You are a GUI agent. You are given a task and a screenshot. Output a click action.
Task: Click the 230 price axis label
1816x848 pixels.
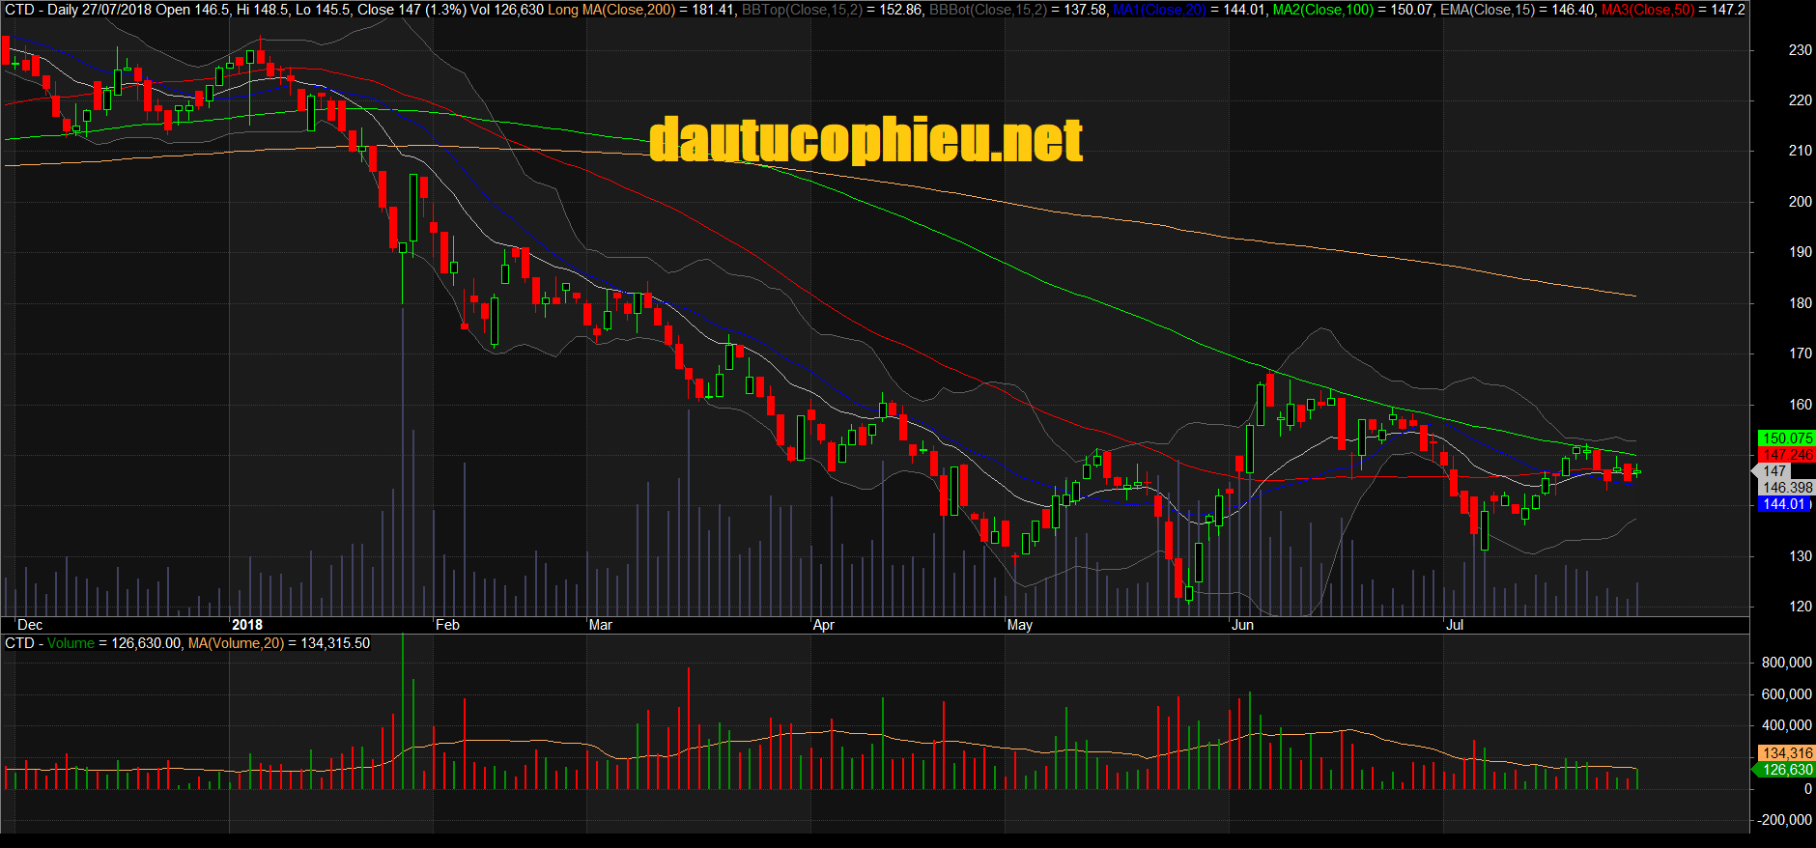pos(1801,49)
